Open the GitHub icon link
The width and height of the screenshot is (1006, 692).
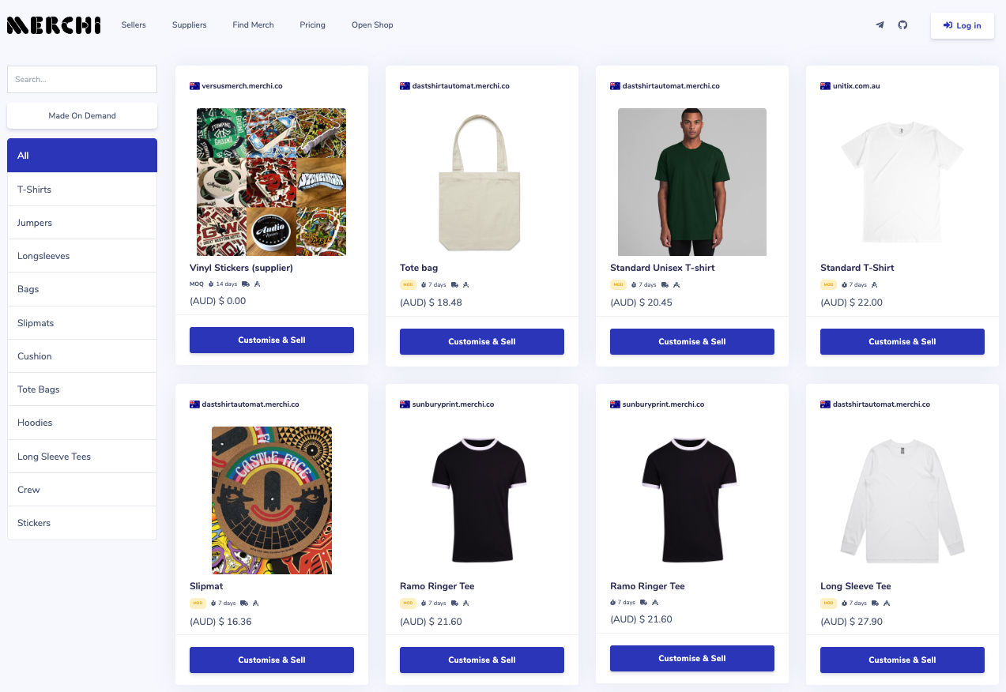[x=902, y=25]
